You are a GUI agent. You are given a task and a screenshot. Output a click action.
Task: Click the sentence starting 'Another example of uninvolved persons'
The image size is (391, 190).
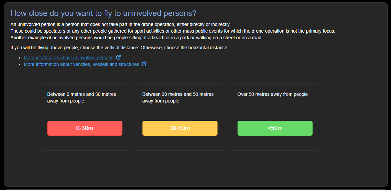136,38
